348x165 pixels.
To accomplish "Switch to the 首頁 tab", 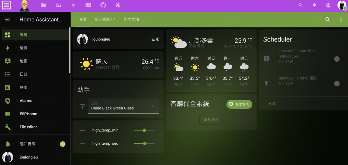I will [83, 19].
